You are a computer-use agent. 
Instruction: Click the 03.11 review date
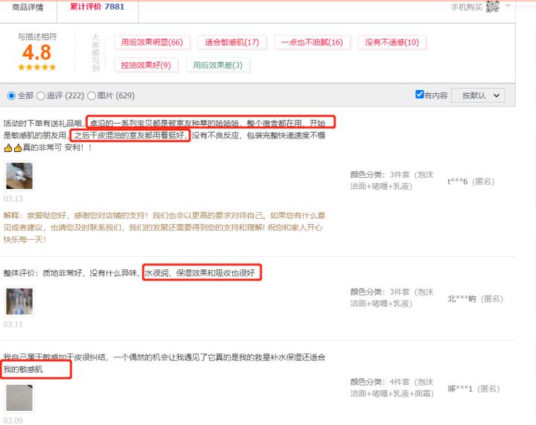coord(13,325)
